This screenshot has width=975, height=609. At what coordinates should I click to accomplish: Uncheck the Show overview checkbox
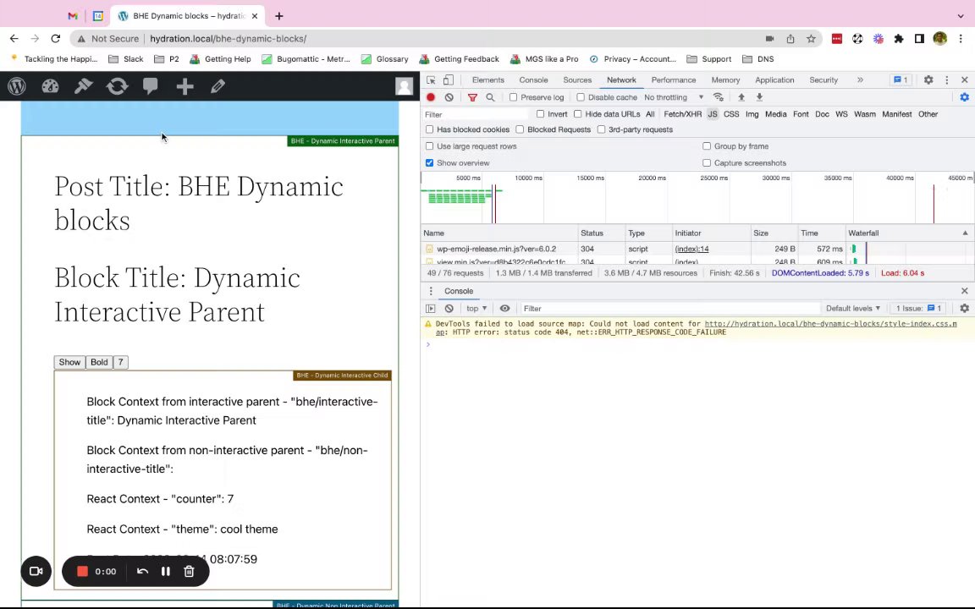430,163
